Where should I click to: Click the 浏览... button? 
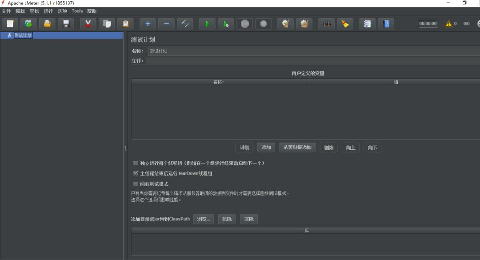pyautogui.click(x=204, y=219)
